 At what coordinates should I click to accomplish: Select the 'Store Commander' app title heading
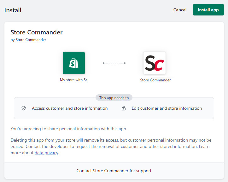pyautogui.click(x=37, y=32)
